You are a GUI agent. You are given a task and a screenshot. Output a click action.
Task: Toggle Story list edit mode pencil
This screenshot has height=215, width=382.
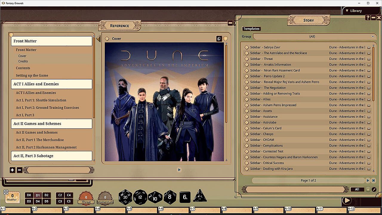click(x=374, y=189)
